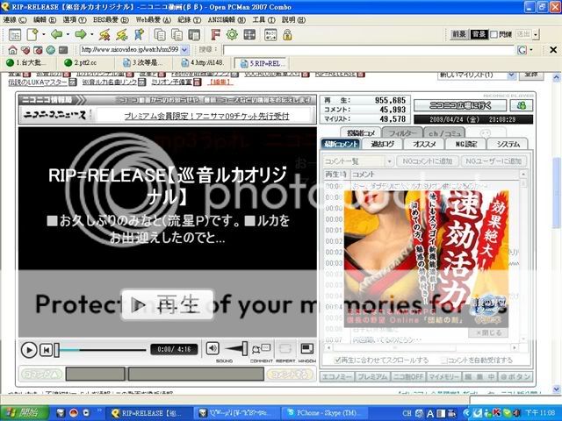Toggle the 閃爍 checkbox in top toolbar
Viewport: 562px width, 421px height.
(x=492, y=34)
